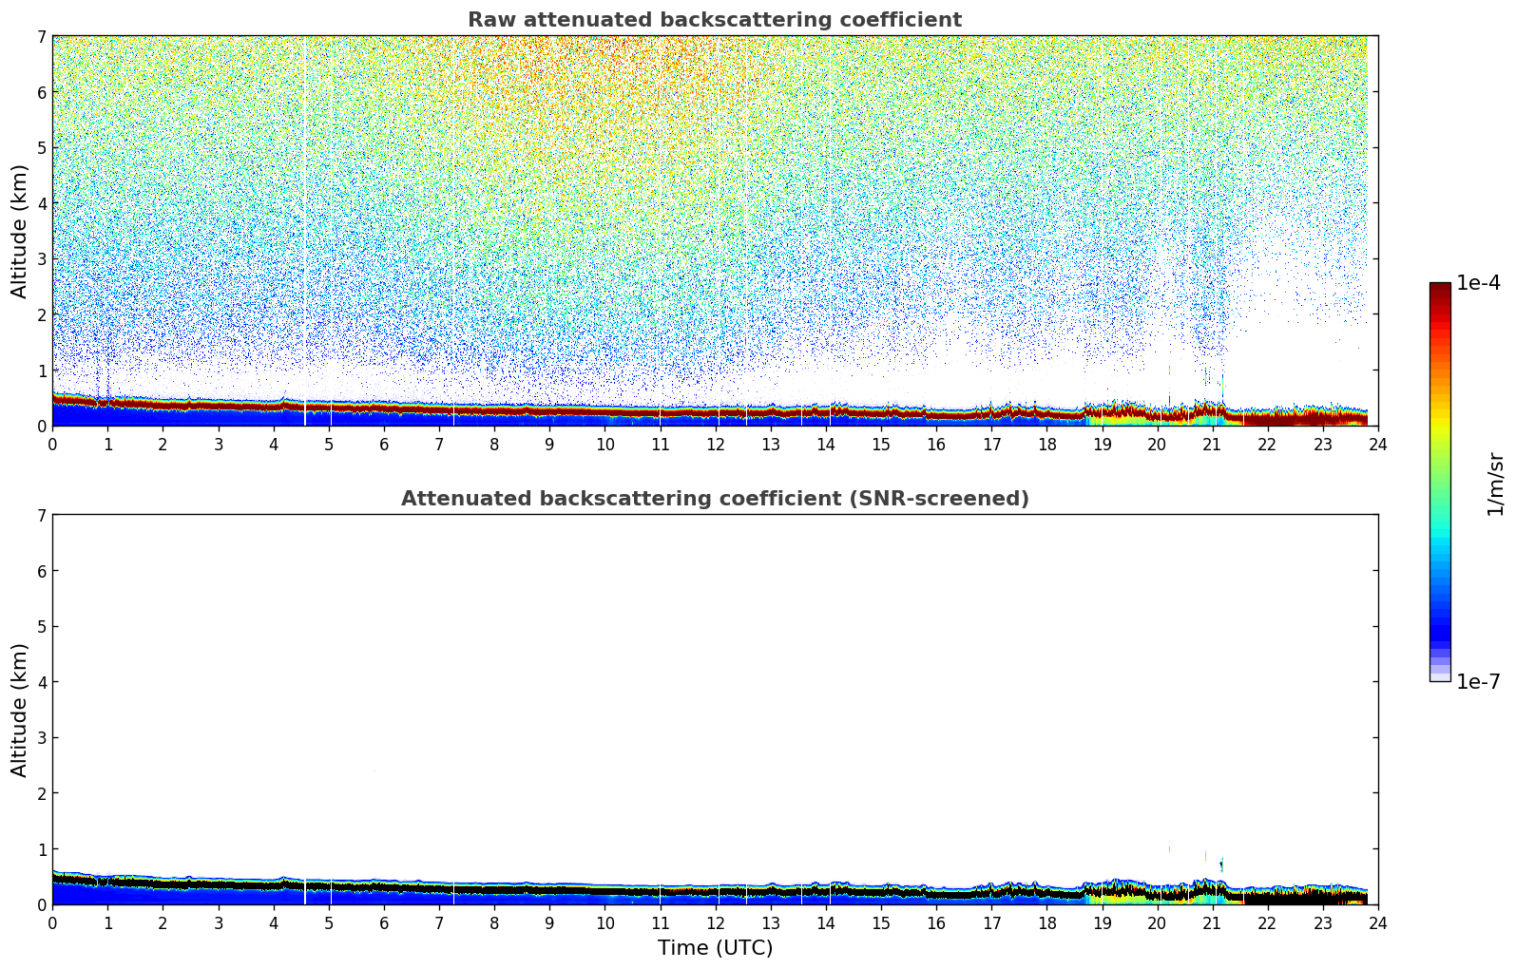Click the "Attenuated backscattering coefficient (SNR-screened)" title
Image resolution: width=1516 pixels, height=969 pixels.
(715, 499)
